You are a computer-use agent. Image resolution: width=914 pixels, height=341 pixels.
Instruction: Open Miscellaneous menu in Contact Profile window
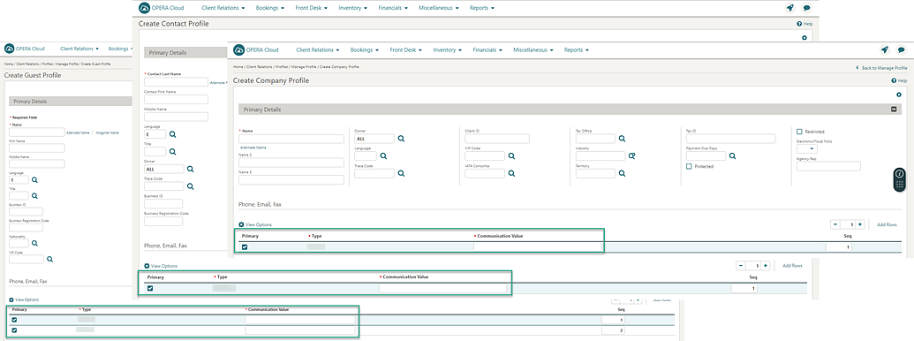point(439,8)
